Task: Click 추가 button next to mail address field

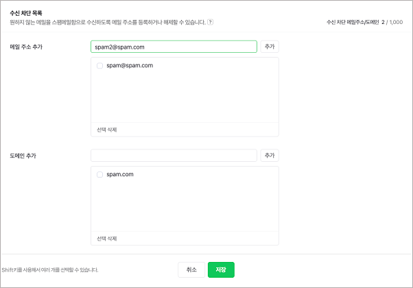Action: pyautogui.click(x=270, y=47)
